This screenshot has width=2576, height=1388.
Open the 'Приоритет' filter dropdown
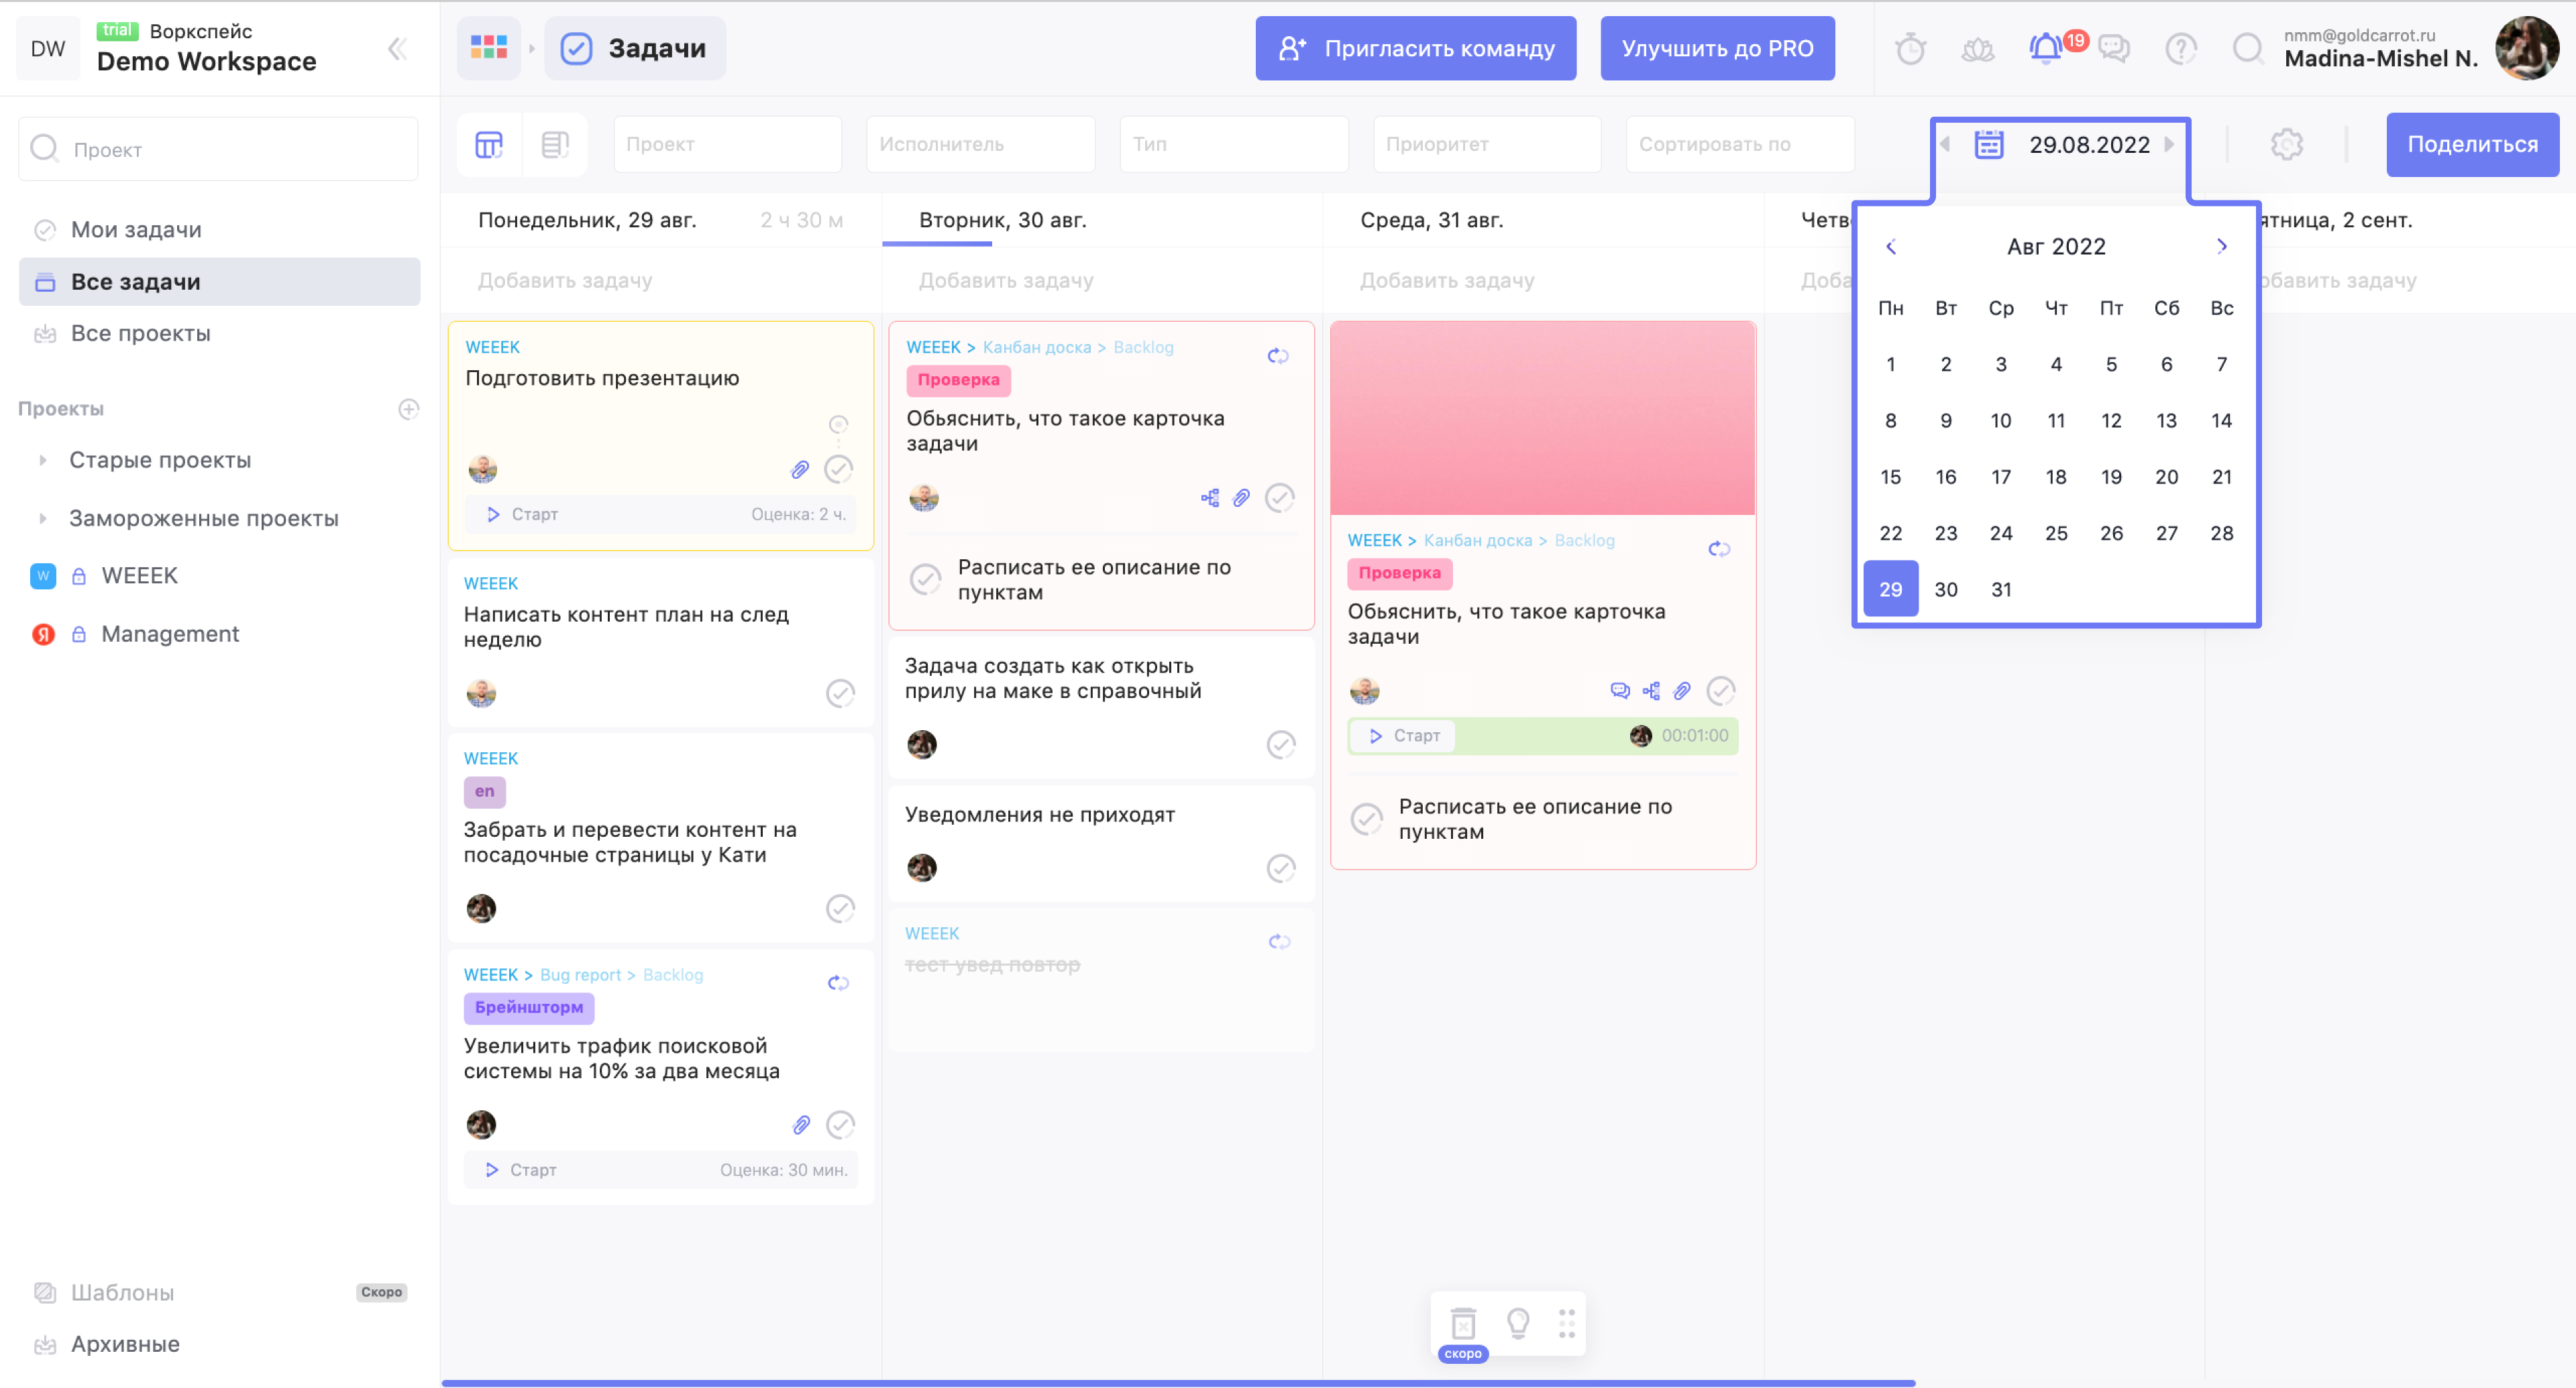coord(1486,145)
